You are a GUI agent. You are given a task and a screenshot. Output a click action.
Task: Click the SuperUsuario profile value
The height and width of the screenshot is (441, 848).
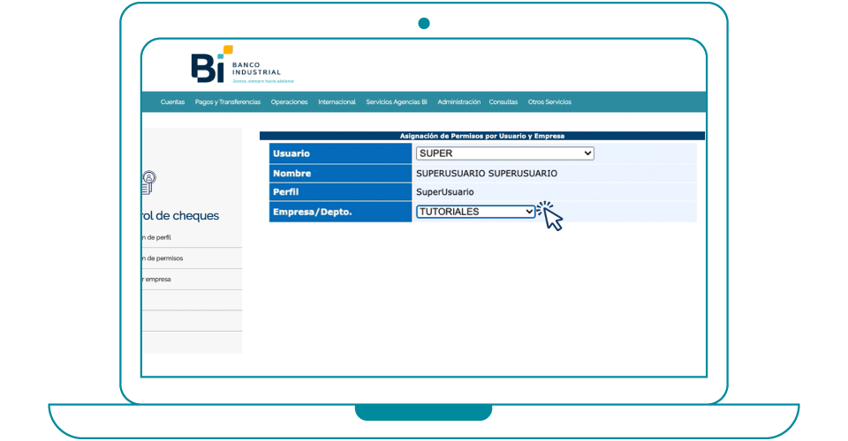pos(444,191)
